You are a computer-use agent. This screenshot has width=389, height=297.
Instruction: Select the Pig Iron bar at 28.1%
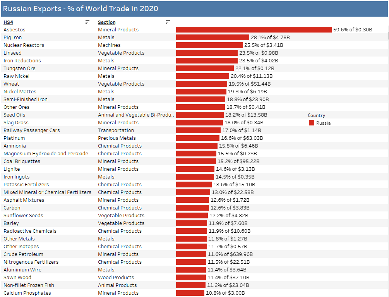point(212,38)
